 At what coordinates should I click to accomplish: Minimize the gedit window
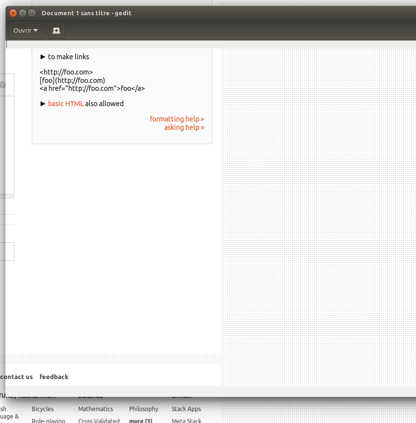(22, 13)
